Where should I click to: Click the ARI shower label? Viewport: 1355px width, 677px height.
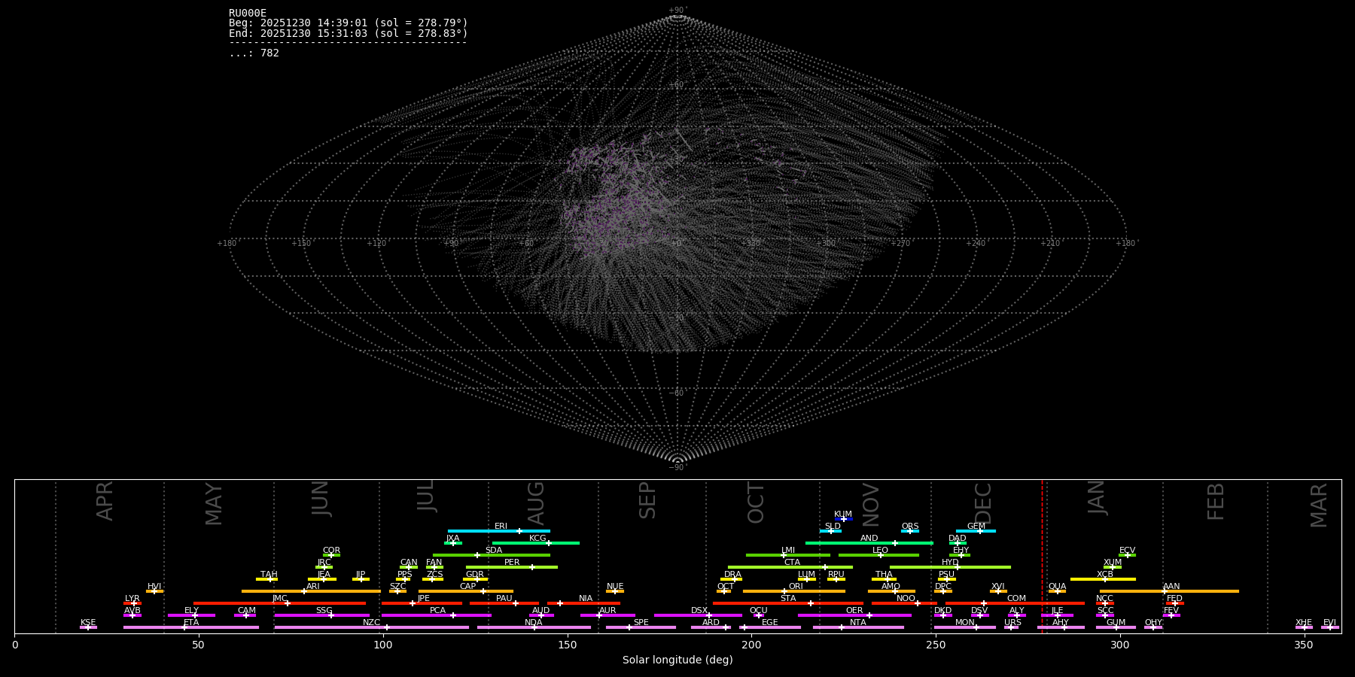point(313,587)
